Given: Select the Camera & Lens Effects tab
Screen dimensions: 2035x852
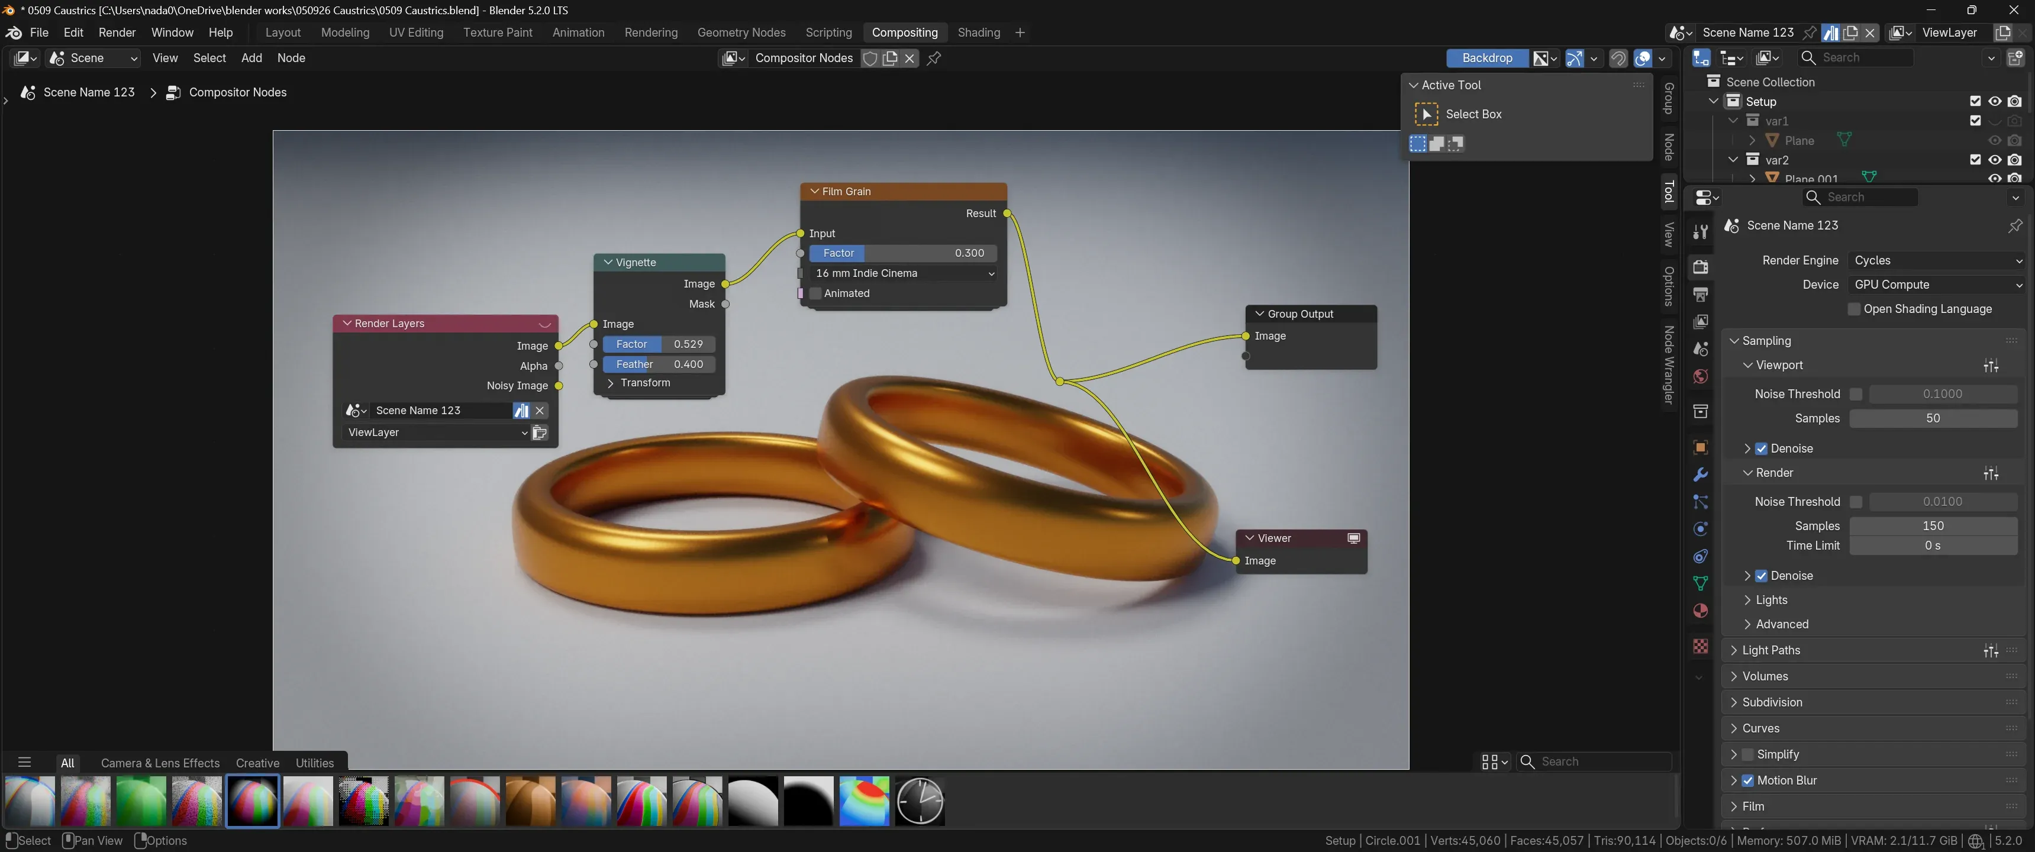Looking at the screenshot, I should [x=160, y=763].
